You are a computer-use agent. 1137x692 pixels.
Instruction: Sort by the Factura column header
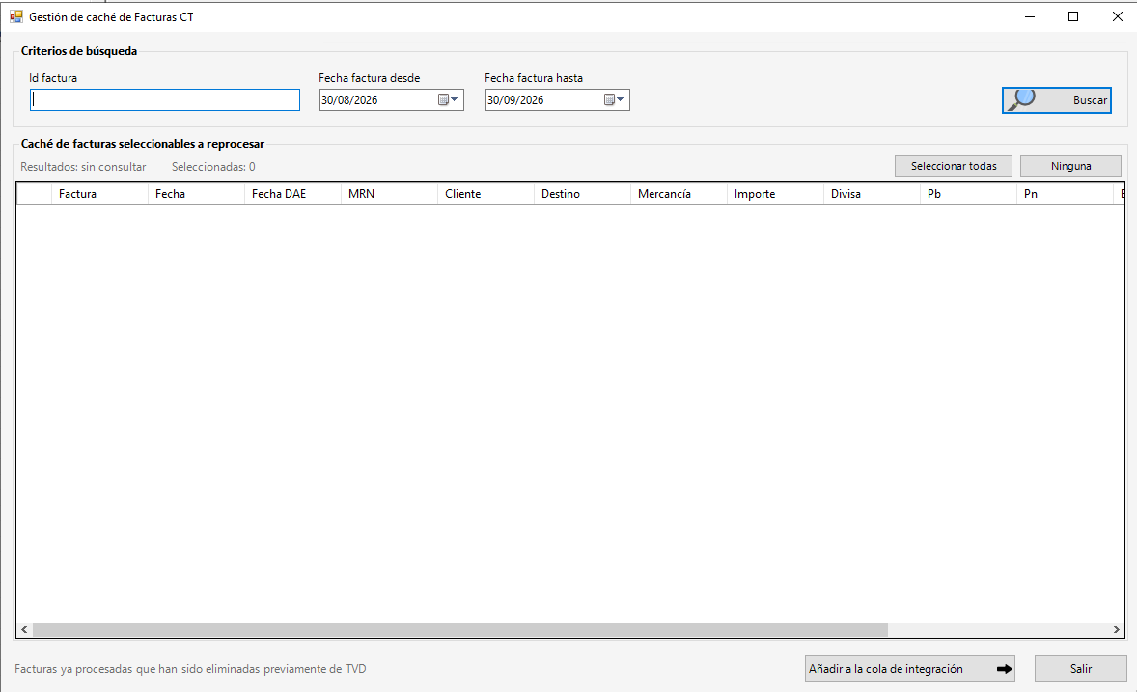click(x=99, y=194)
